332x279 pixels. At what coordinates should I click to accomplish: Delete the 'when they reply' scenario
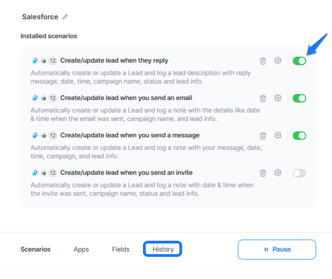click(263, 61)
